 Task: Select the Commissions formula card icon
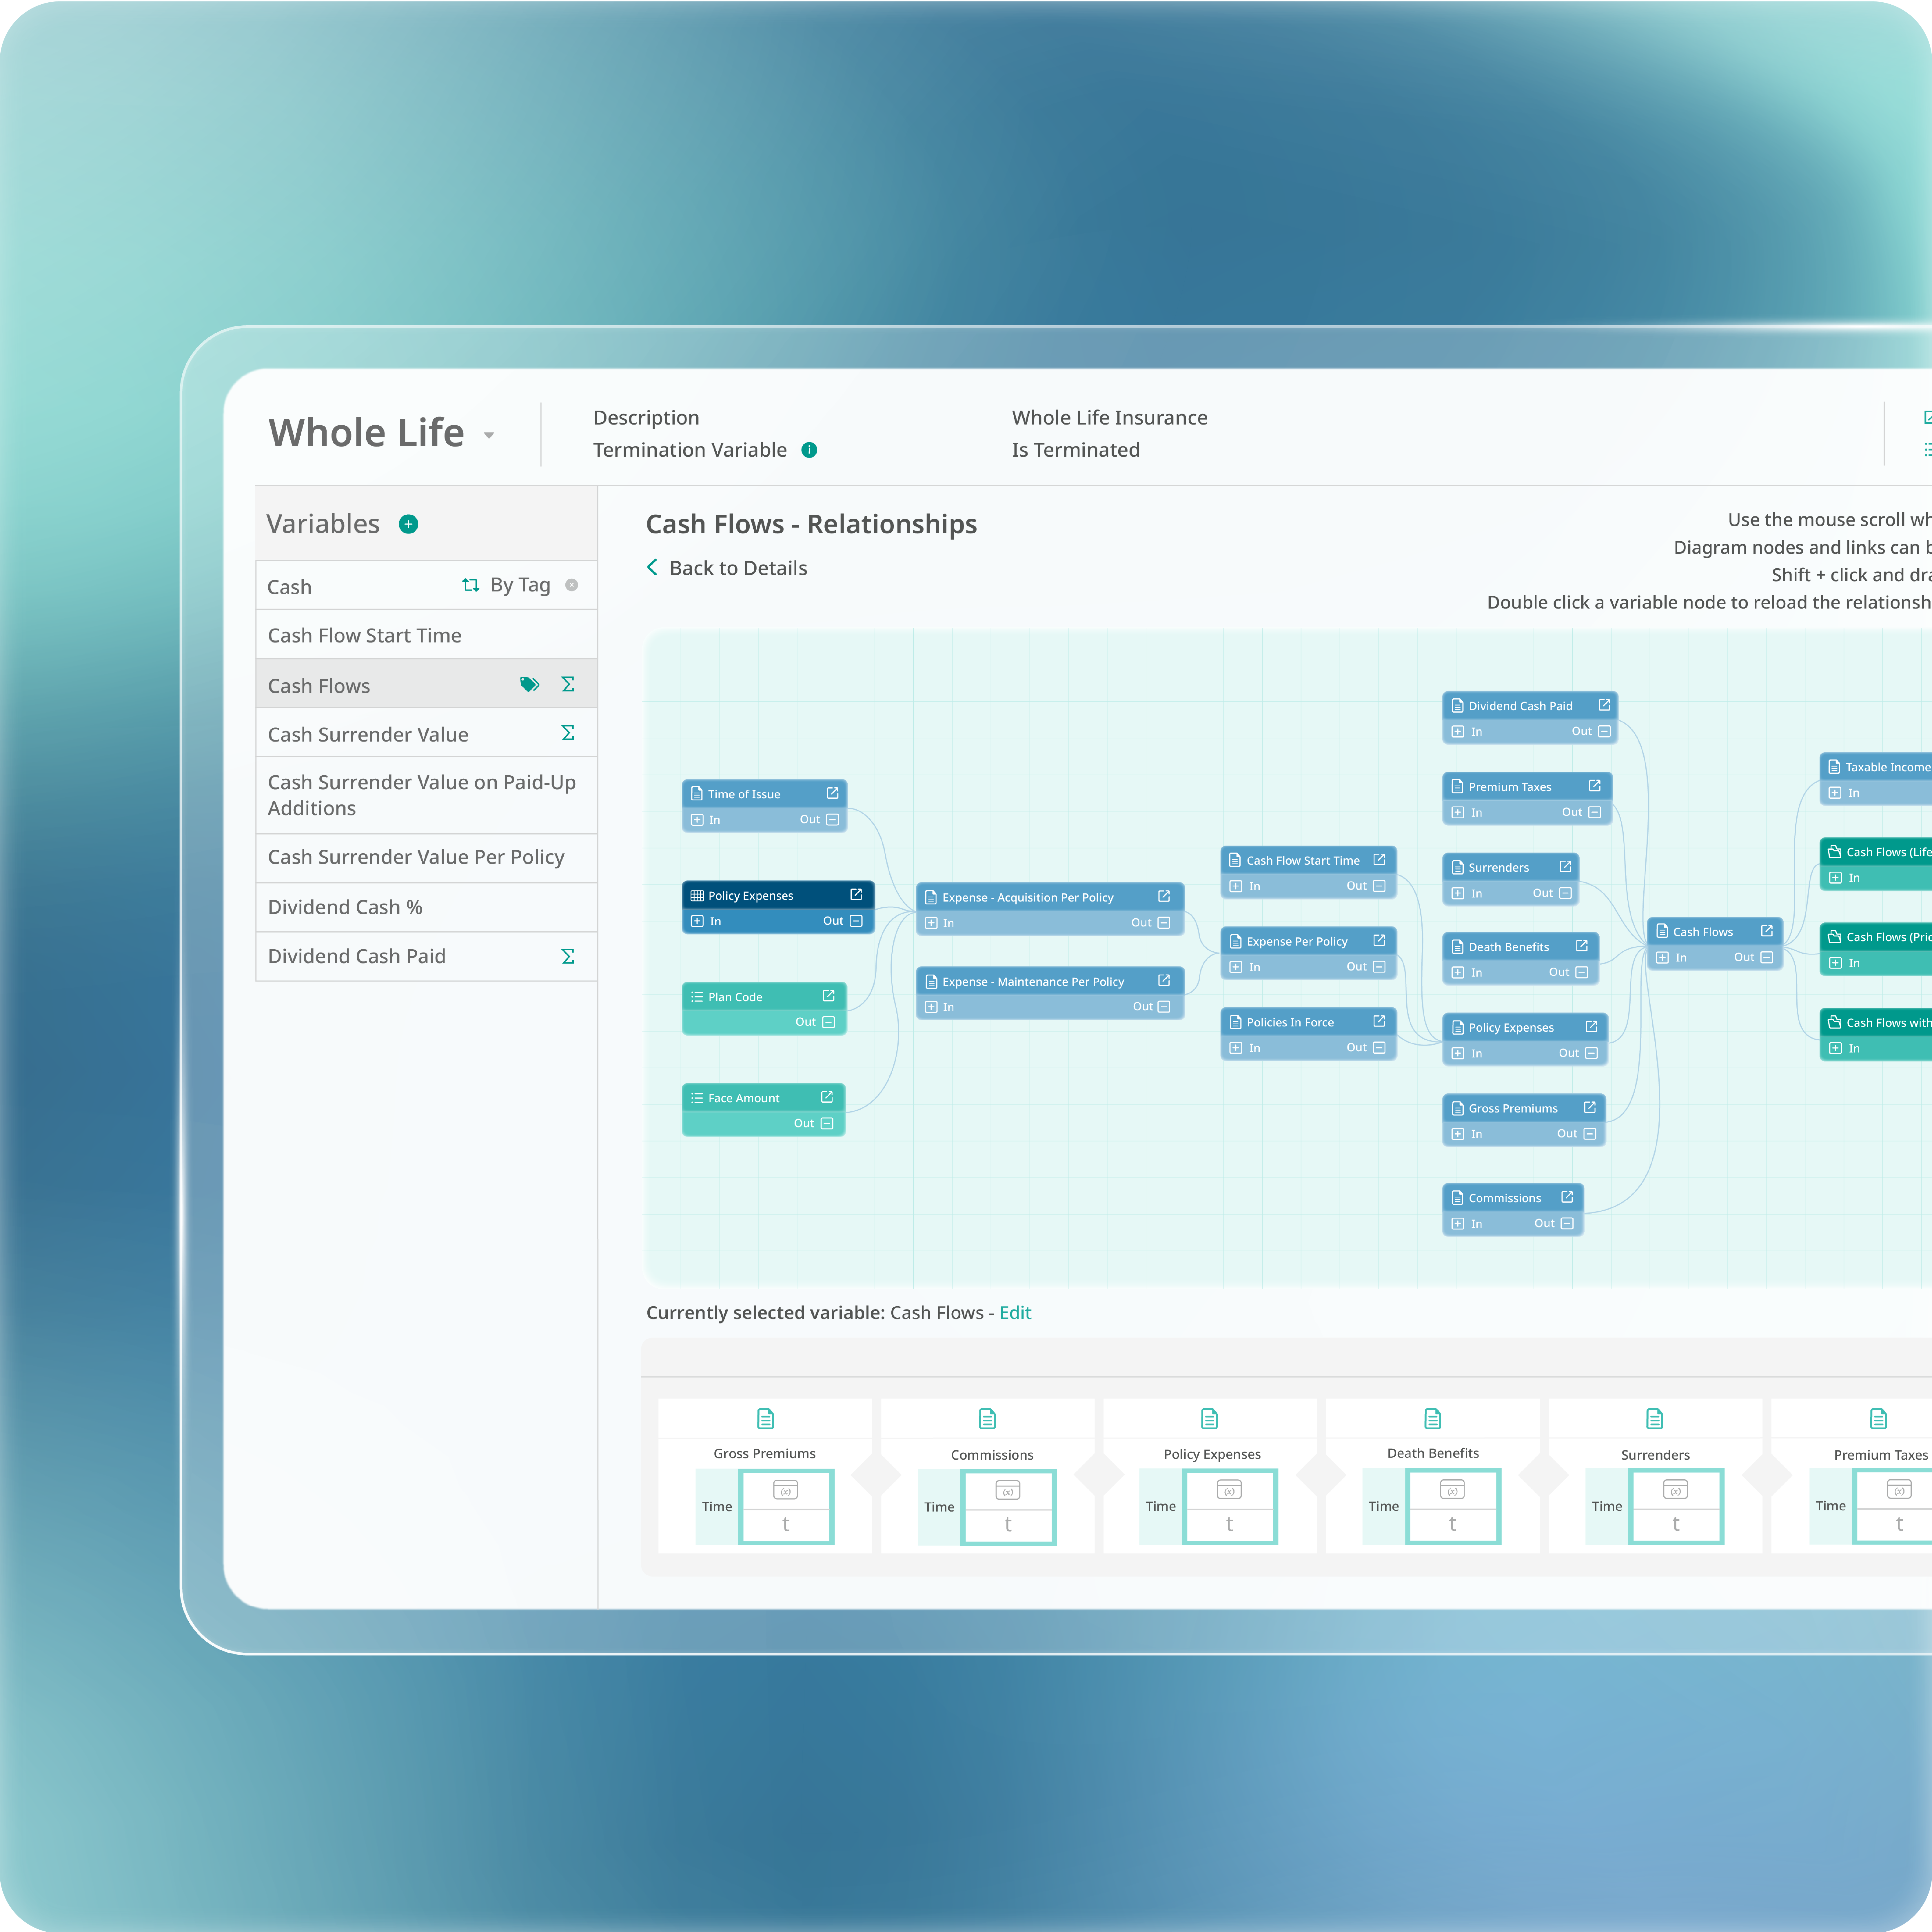pyautogui.click(x=988, y=1419)
